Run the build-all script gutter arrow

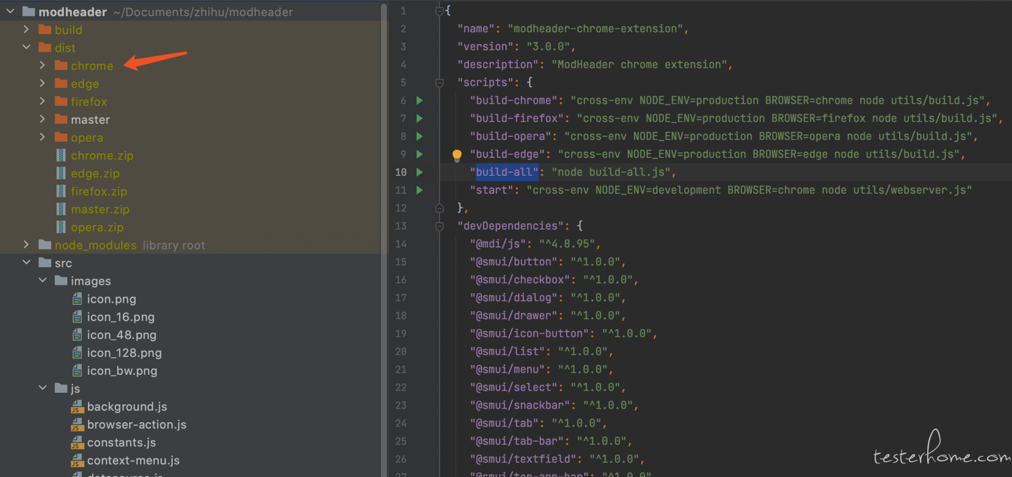(x=420, y=172)
